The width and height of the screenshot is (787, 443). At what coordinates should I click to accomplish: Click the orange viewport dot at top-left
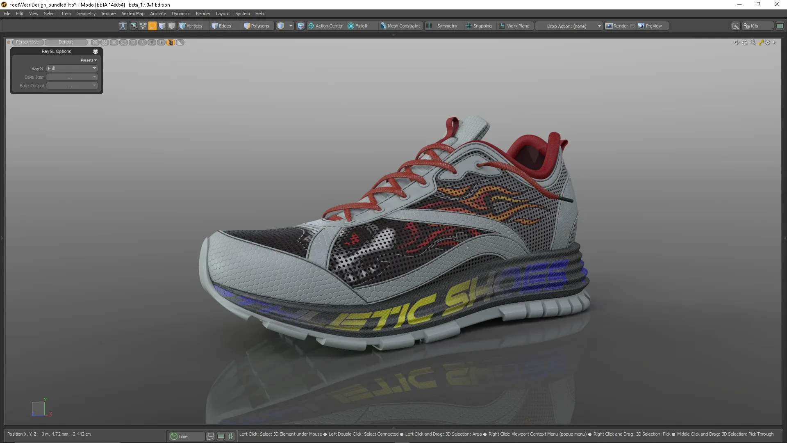click(9, 42)
